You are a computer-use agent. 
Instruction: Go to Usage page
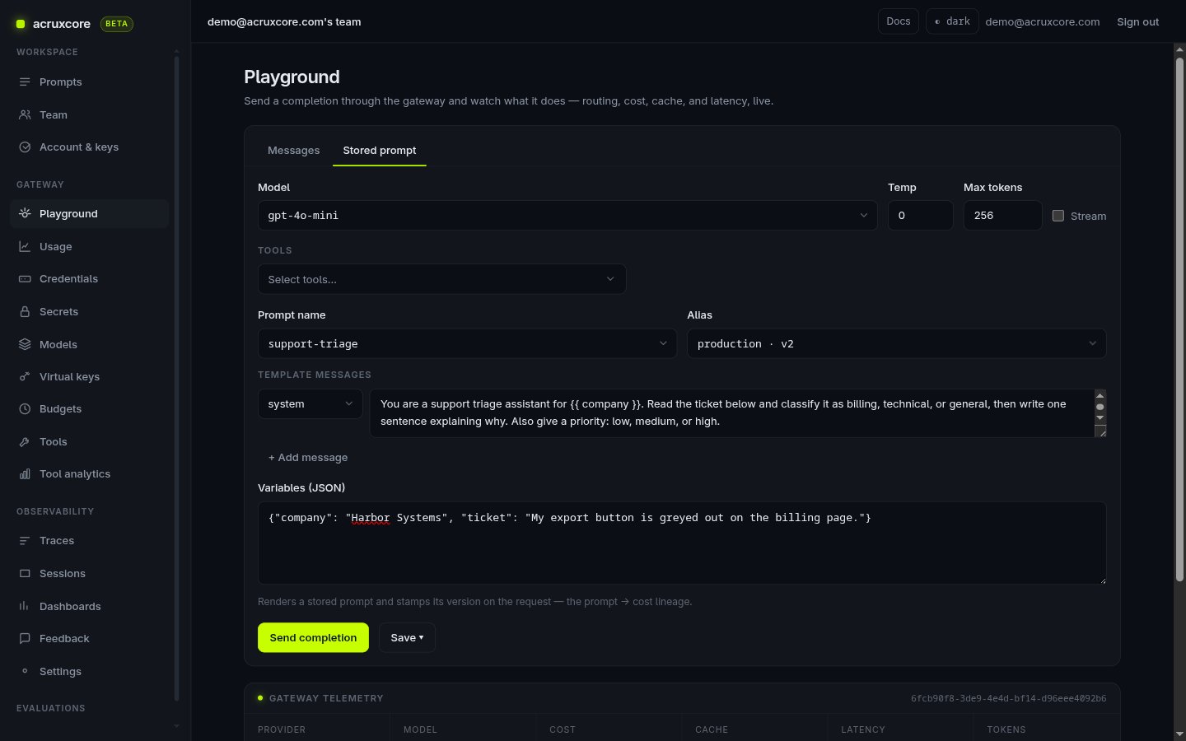[90, 246]
